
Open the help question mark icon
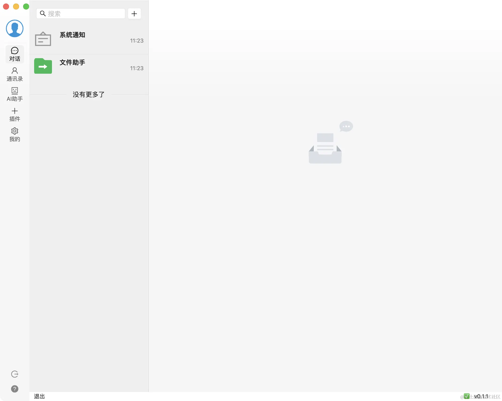15,389
